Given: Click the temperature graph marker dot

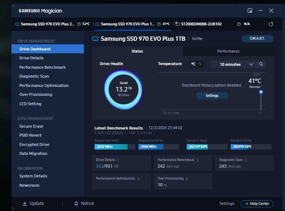Looking at the screenshot, I should pyautogui.click(x=261, y=92).
